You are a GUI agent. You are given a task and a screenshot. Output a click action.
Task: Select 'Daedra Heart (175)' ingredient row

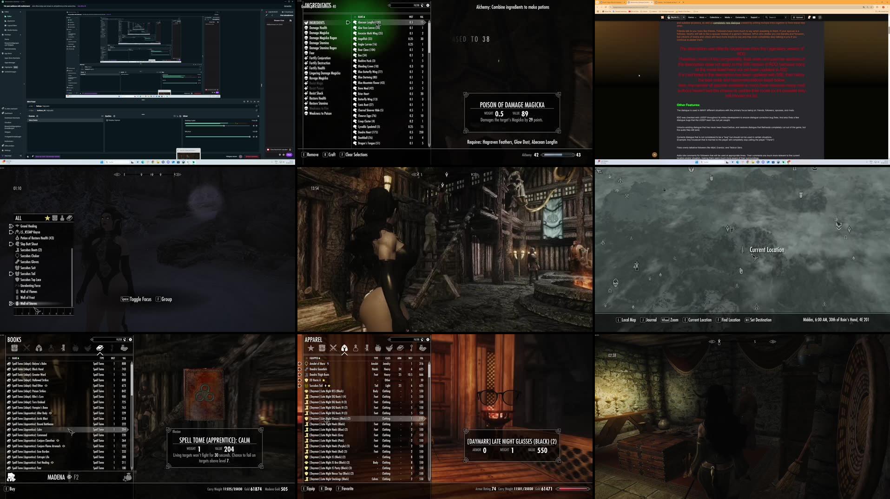click(x=389, y=132)
